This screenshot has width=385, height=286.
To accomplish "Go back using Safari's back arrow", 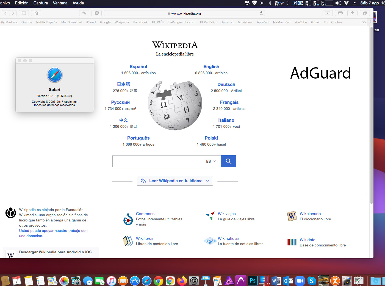I will 5,13.
